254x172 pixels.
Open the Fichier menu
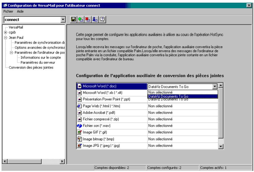8,12
